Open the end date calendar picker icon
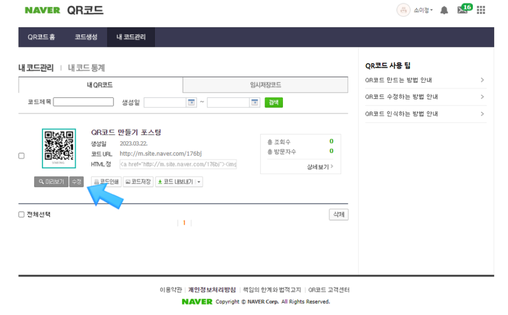This screenshot has height=315, width=508. 255,102
